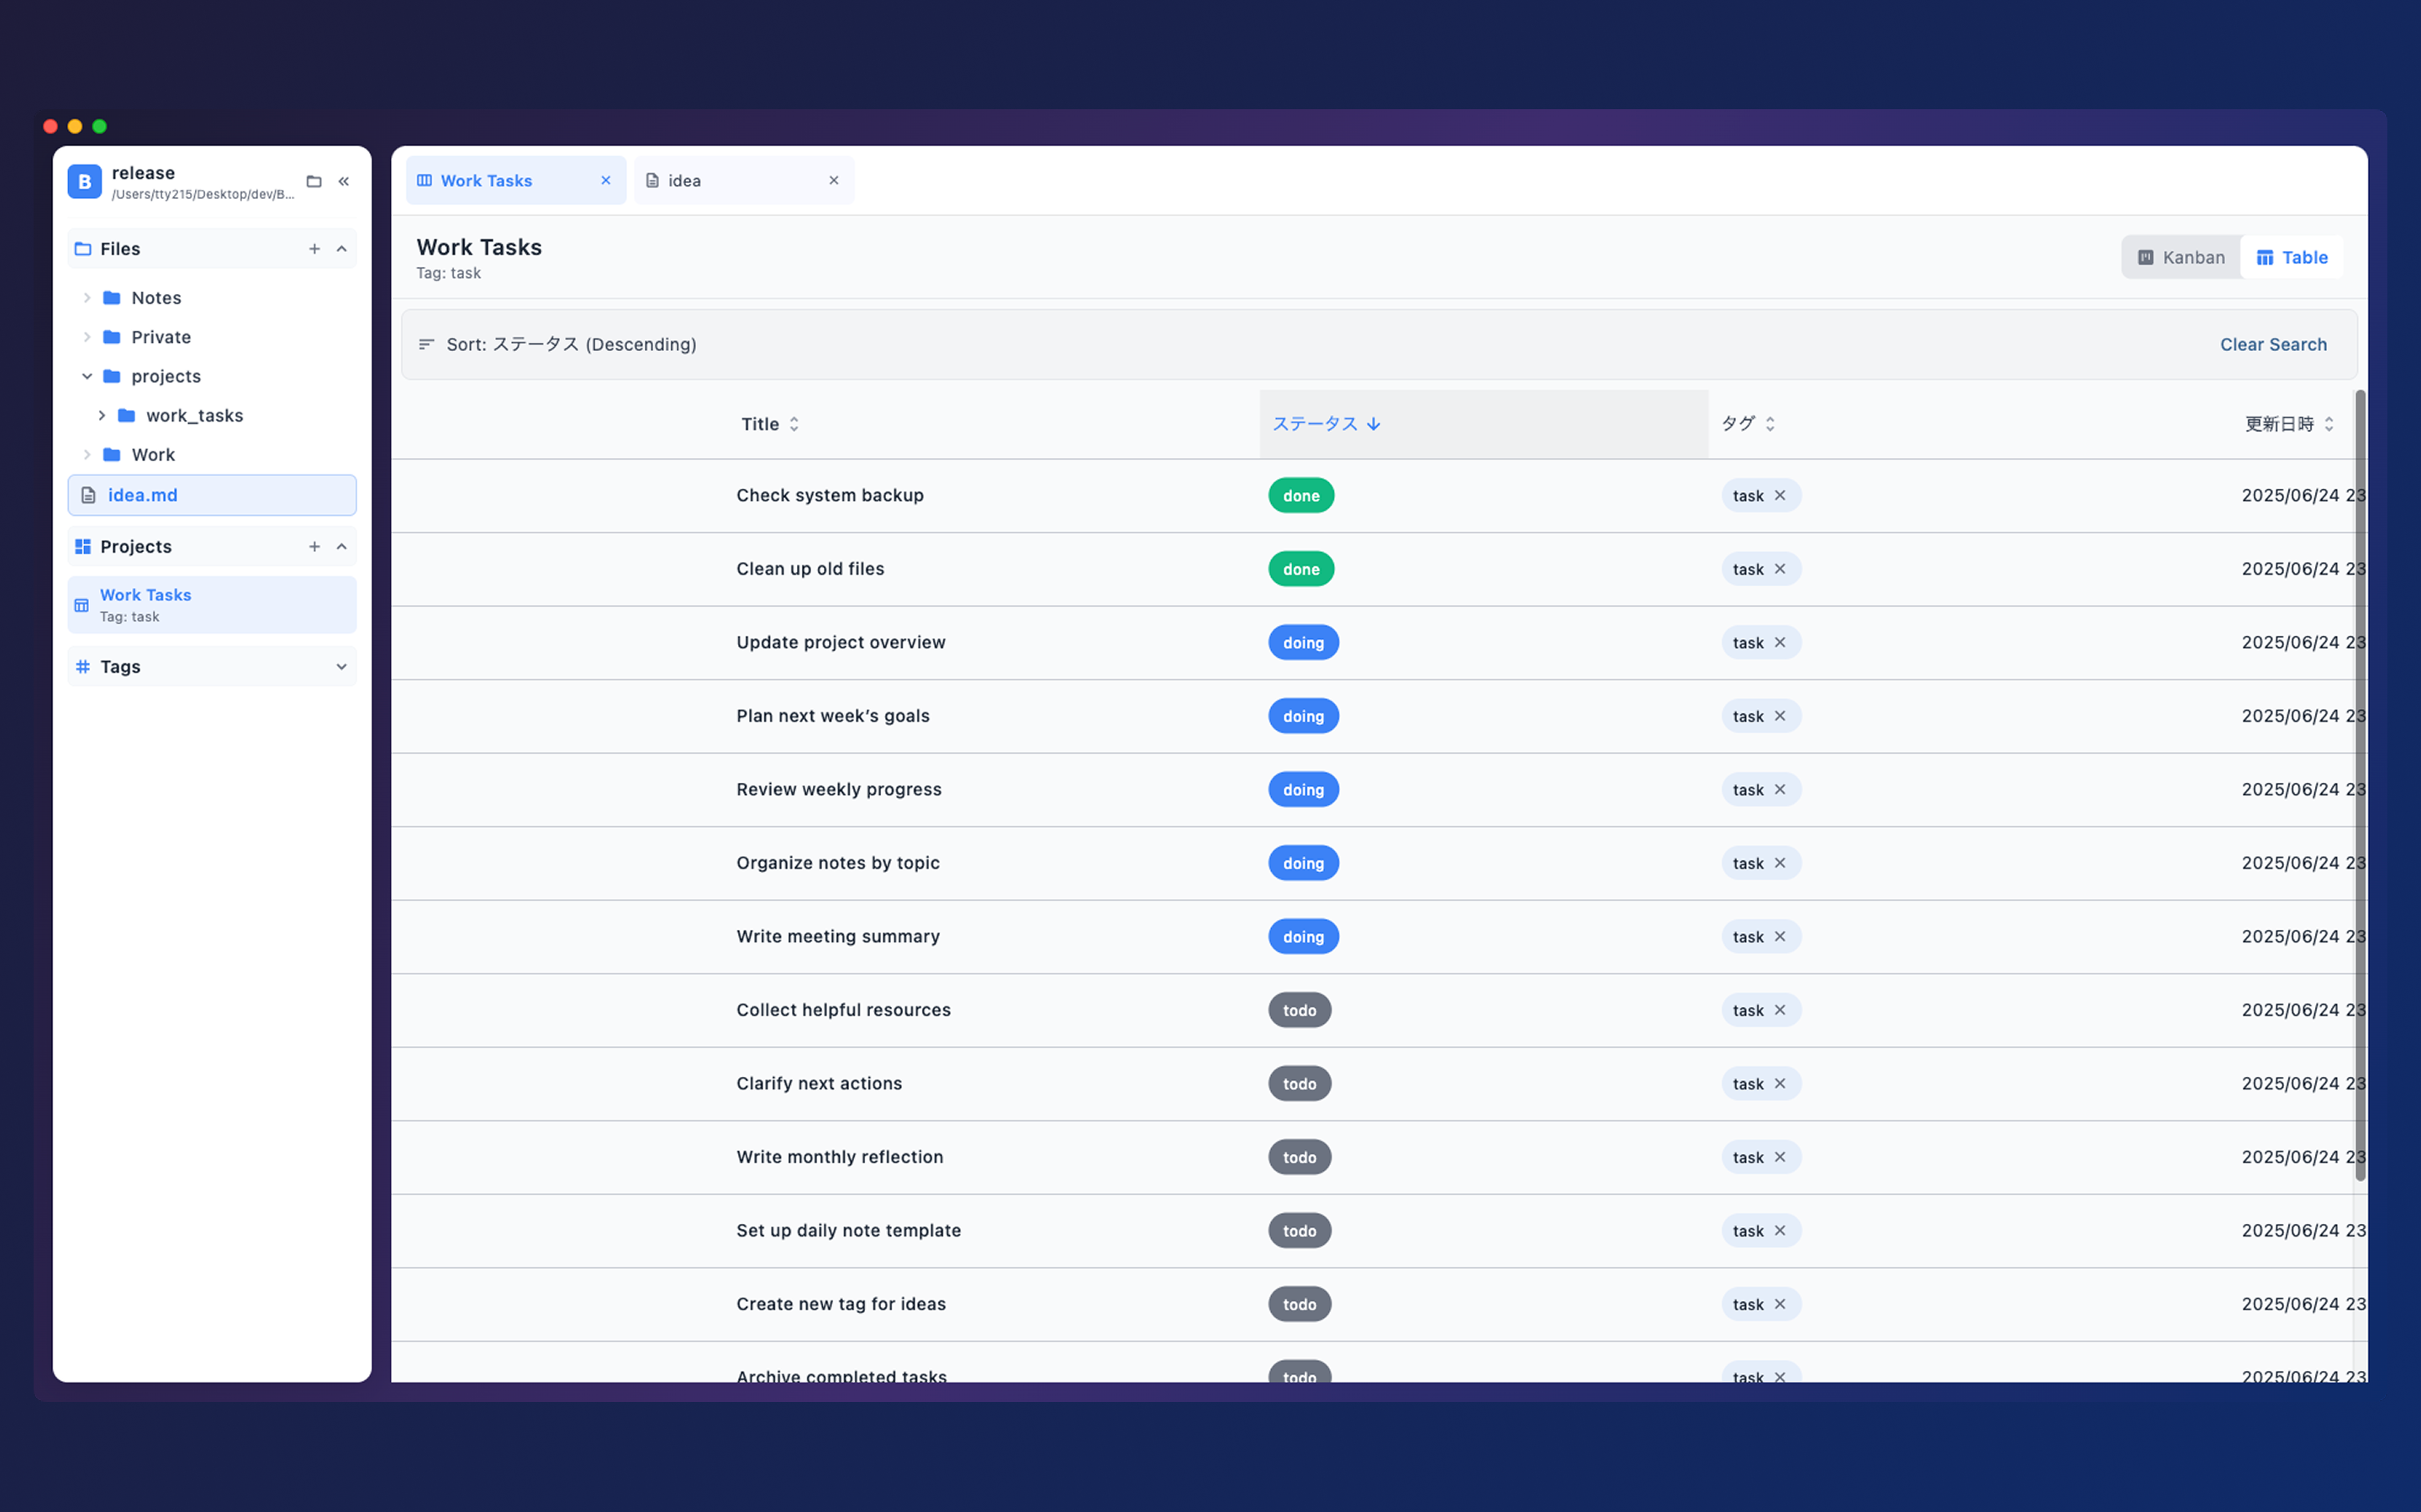The width and height of the screenshot is (2421, 1512).
Task: Switch to Kanban view
Action: pyautogui.click(x=2181, y=257)
